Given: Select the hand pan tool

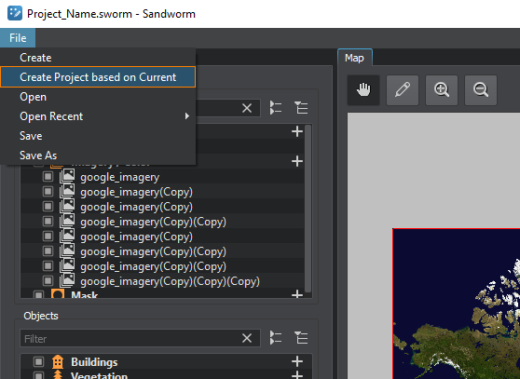Looking at the screenshot, I should click(363, 90).
